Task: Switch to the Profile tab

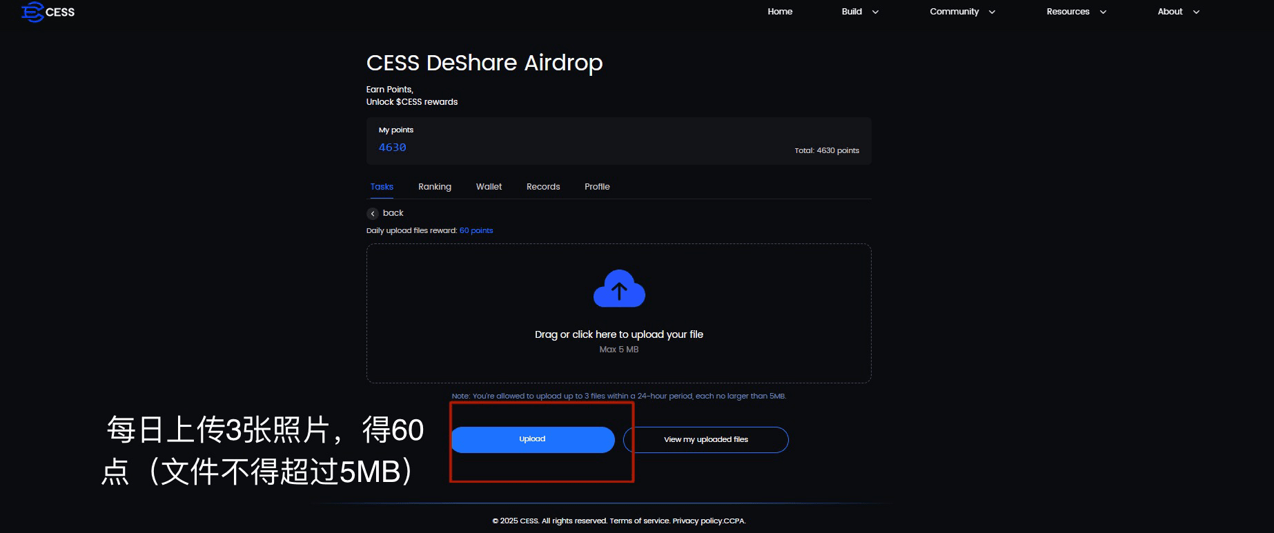Action: pyautogui.click(x=597, y=187)
